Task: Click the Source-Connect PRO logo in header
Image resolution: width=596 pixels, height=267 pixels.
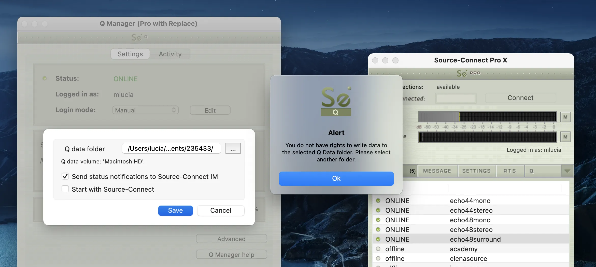Action: coord(468,73)
